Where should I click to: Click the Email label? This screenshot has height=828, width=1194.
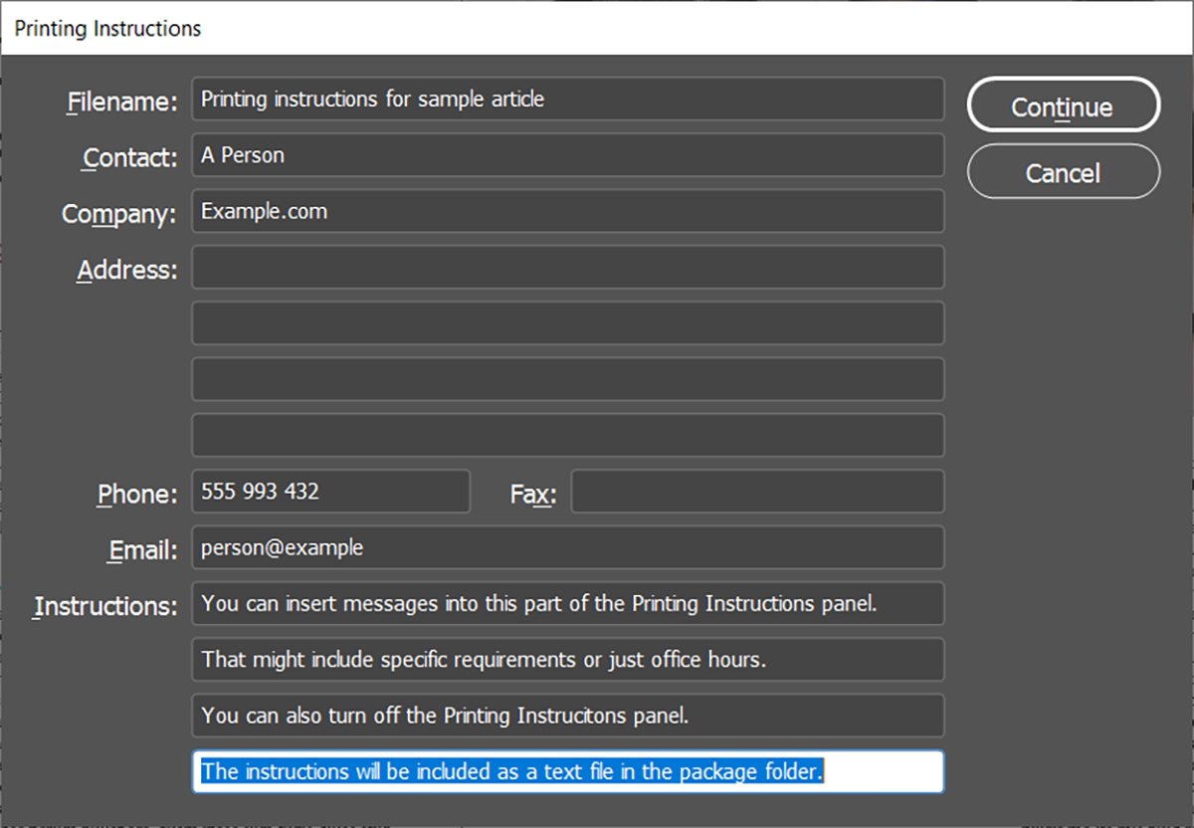(x=143, y=550)
